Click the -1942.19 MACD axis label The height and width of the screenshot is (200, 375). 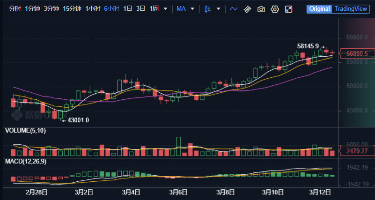(356, 185)
